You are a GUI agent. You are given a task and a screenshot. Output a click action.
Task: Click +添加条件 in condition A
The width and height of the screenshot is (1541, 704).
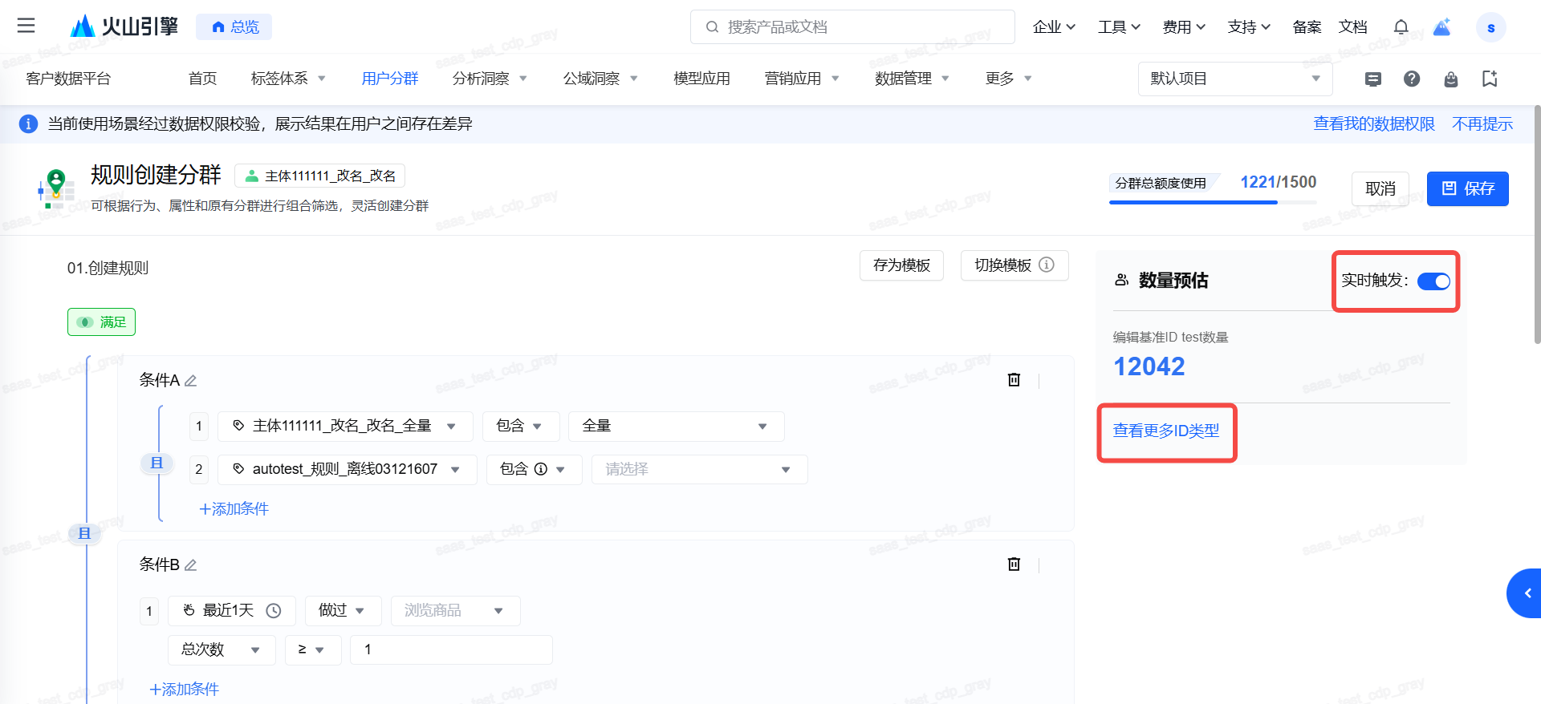pyautogui.click(x=234, y=509)
